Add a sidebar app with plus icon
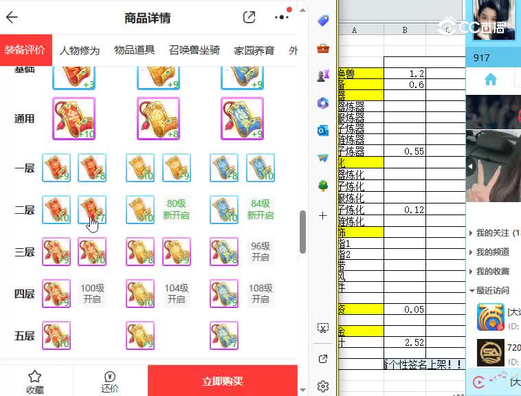Screen dimensions: 521x396 323,216
